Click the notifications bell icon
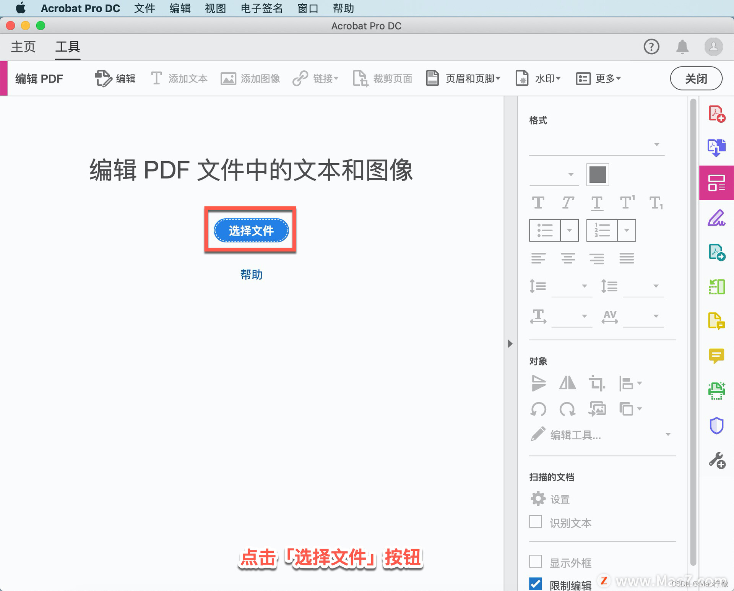The height and width of the screenshot is (591, 734). 682,47
